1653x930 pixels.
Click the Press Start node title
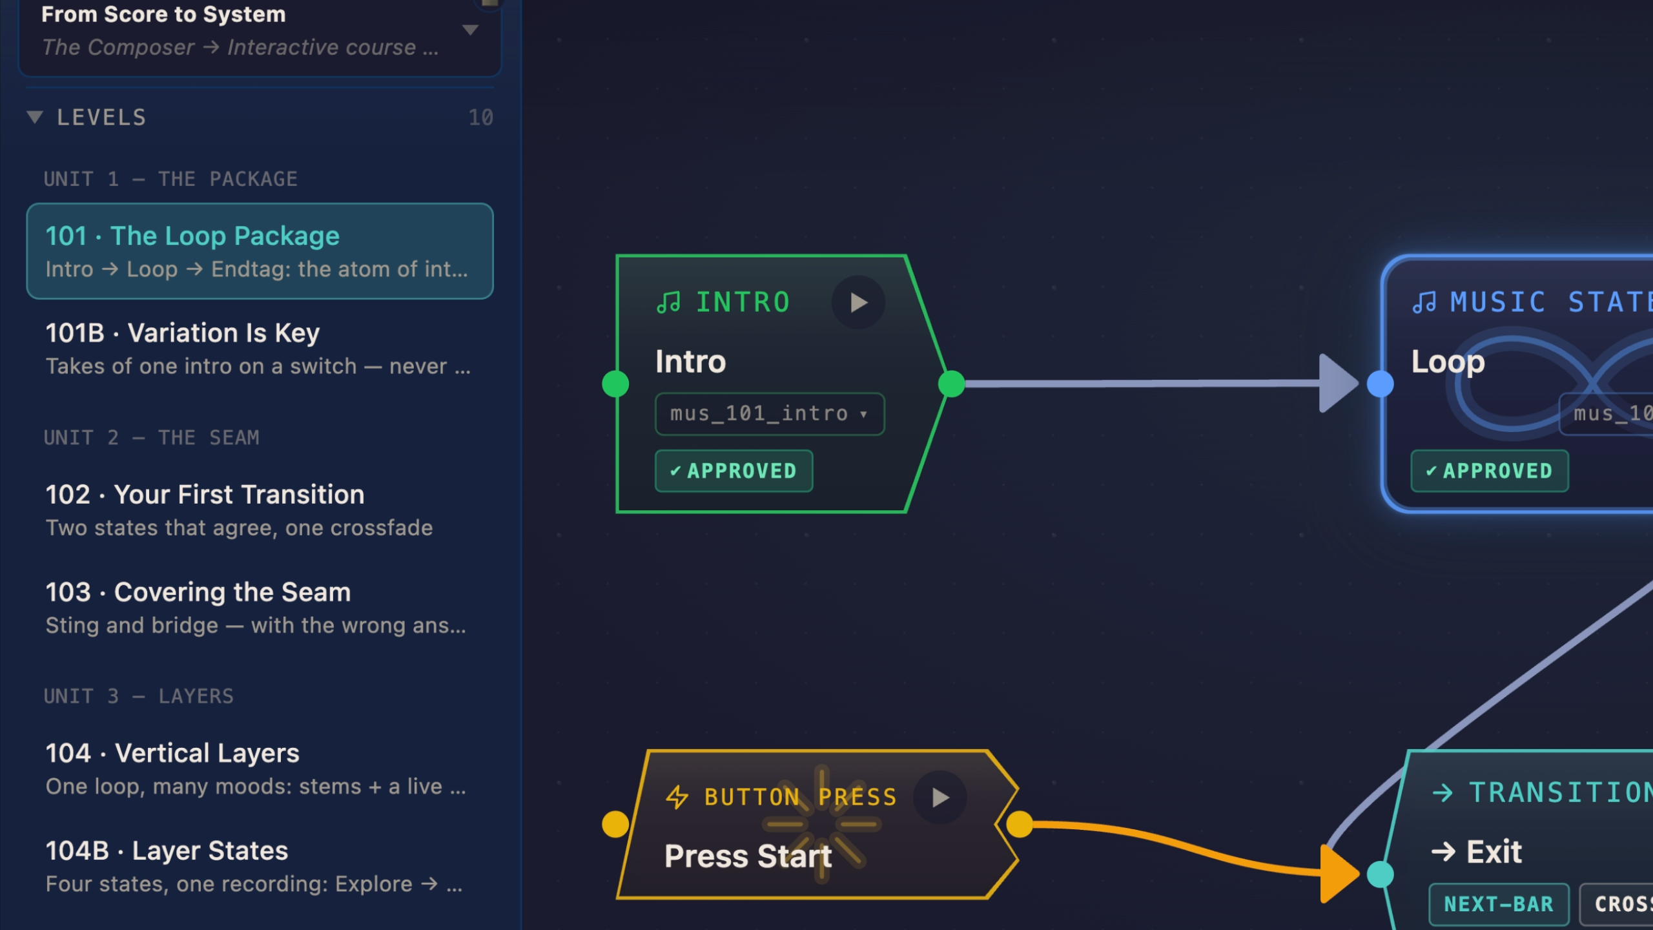[748, 856]
